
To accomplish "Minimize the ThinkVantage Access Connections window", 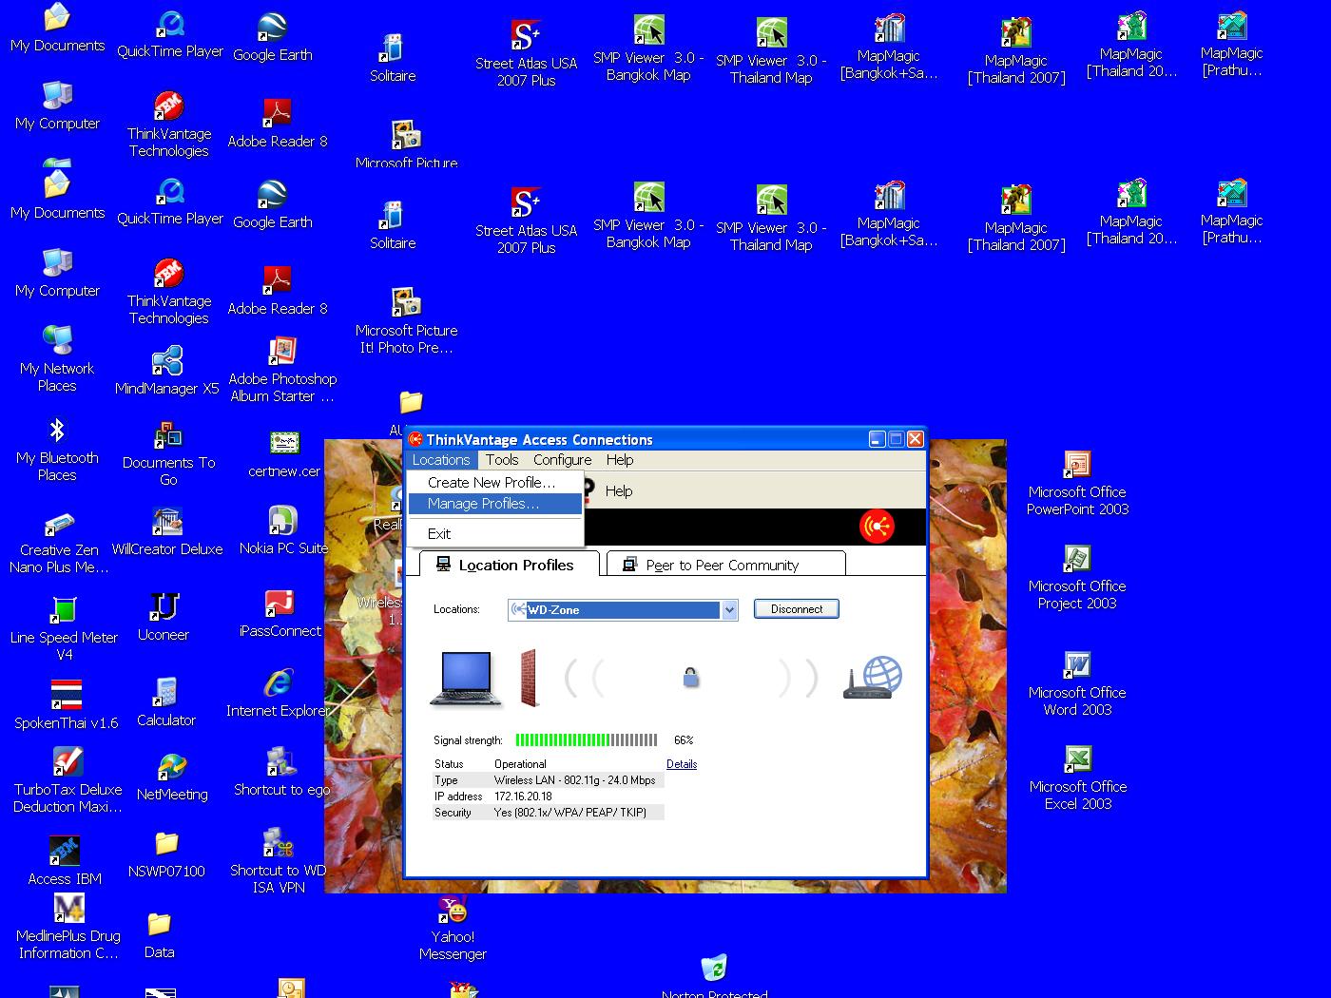I will 877,439.
